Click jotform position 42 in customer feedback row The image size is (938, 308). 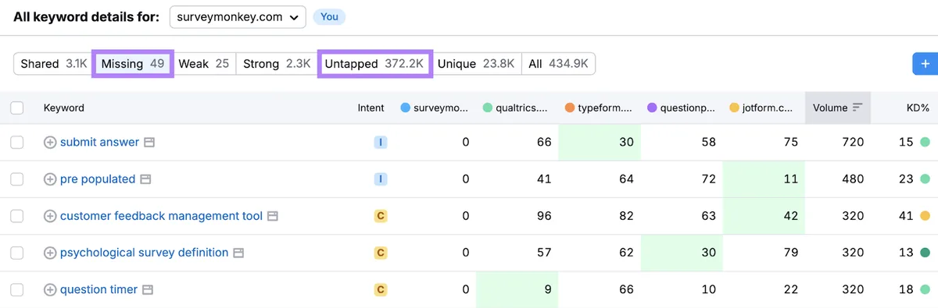[x=764, y=216]
